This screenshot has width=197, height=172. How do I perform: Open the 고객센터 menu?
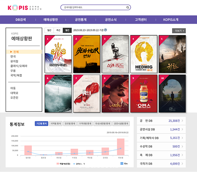coord(141,20)
